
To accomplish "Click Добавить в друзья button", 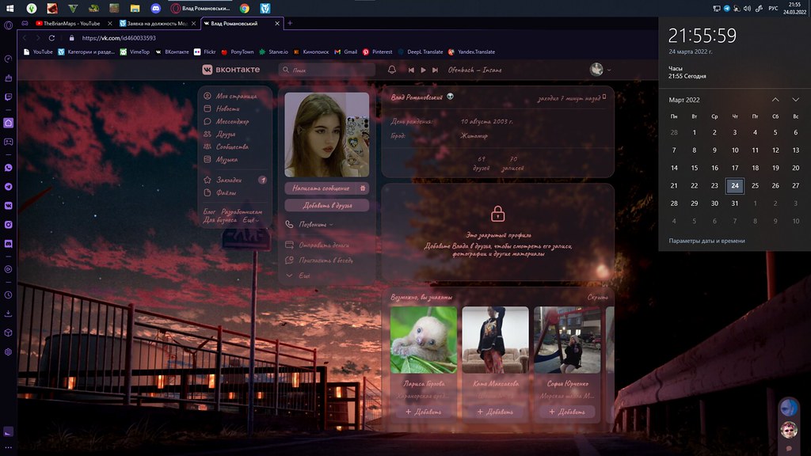I will pos(326,205).
